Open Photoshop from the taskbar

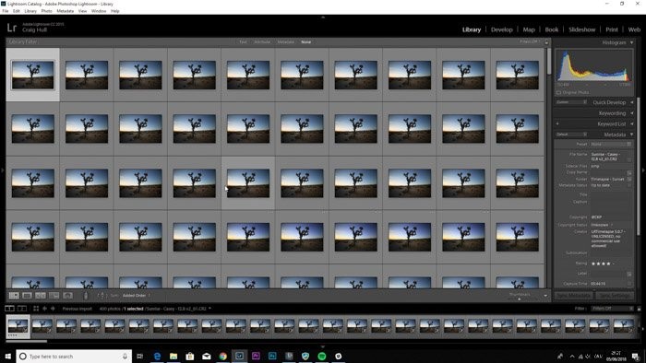(x=272, y=356)
